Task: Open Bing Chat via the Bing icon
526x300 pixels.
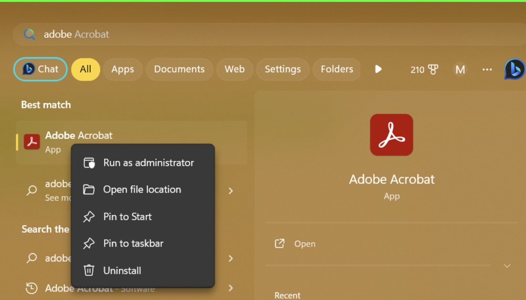Action: coord(515,69)
